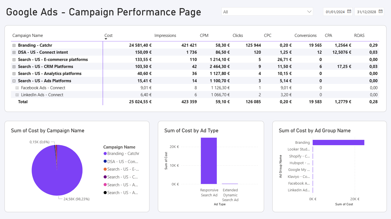Screen dimensions: 391x219
Task: Open the end date calendar picker
Action: (381, 11)
